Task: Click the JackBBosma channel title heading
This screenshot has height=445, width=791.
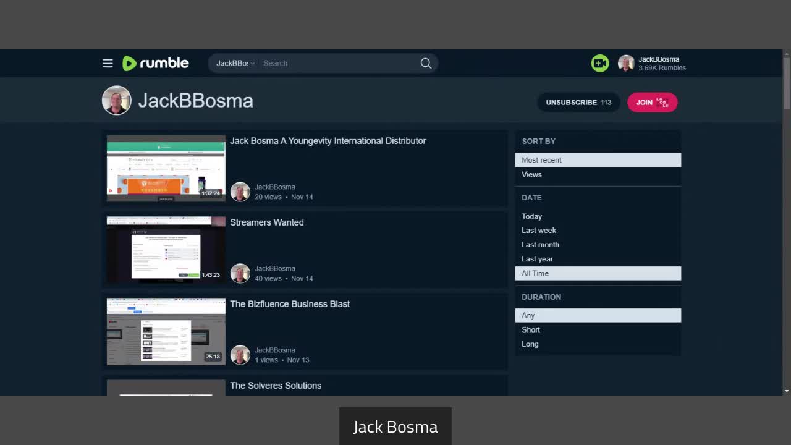Action: [195, 101]
